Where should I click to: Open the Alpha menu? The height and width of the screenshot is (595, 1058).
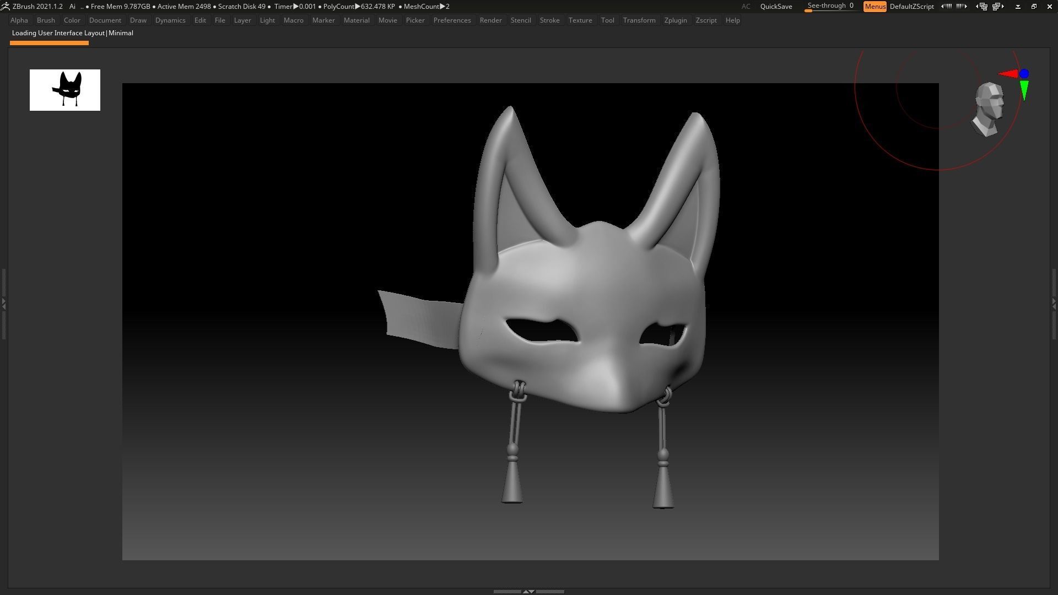point(19,20)
